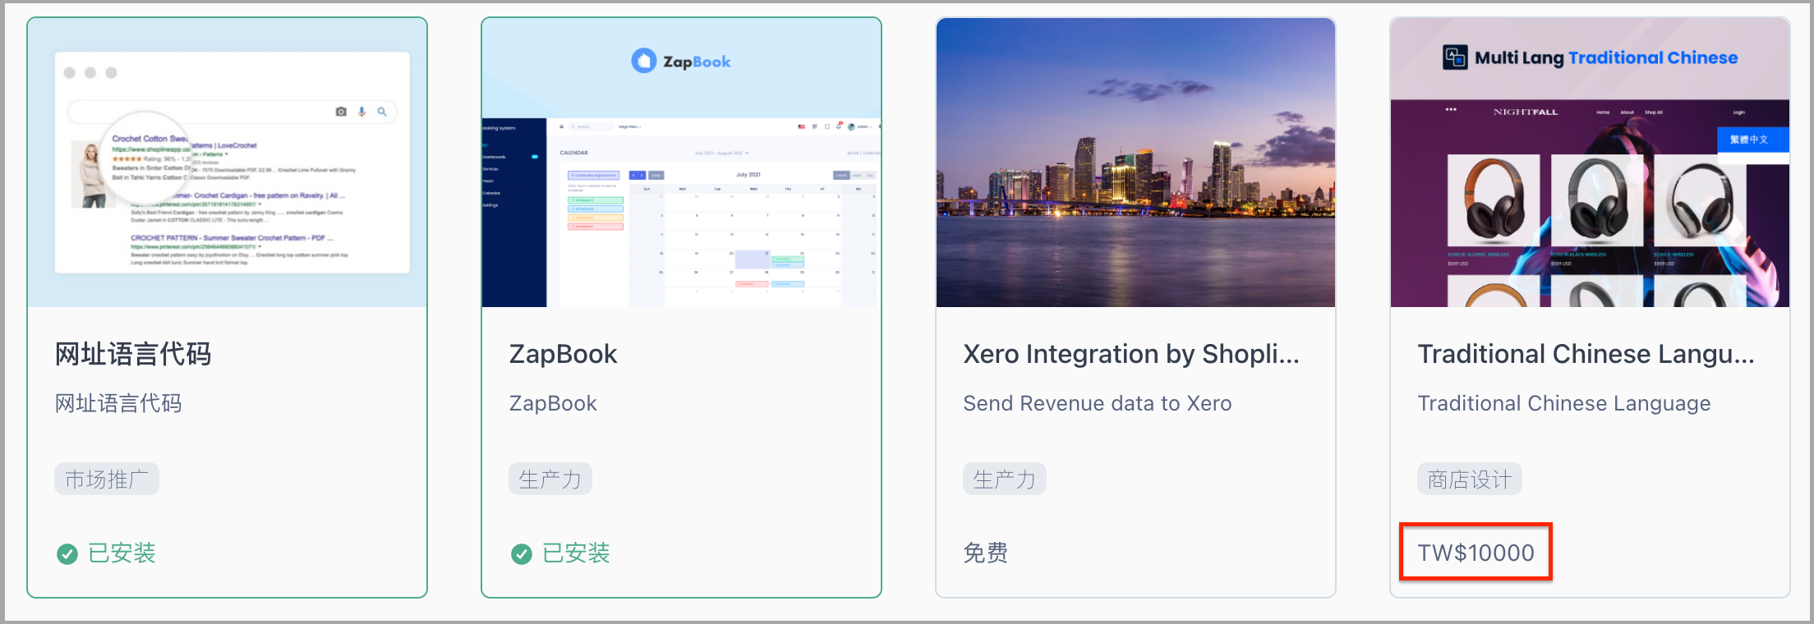Screen dimensions: 1814x624
Task: Select the 生产力 tag on ZapBook card
Action: click(x=550, y=479)
